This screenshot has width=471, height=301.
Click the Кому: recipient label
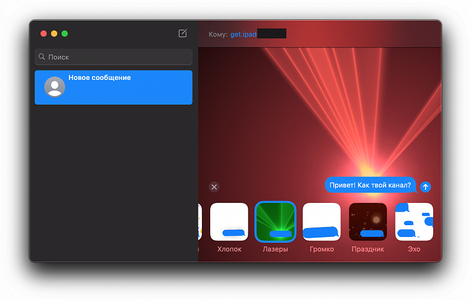coord(218,35)
